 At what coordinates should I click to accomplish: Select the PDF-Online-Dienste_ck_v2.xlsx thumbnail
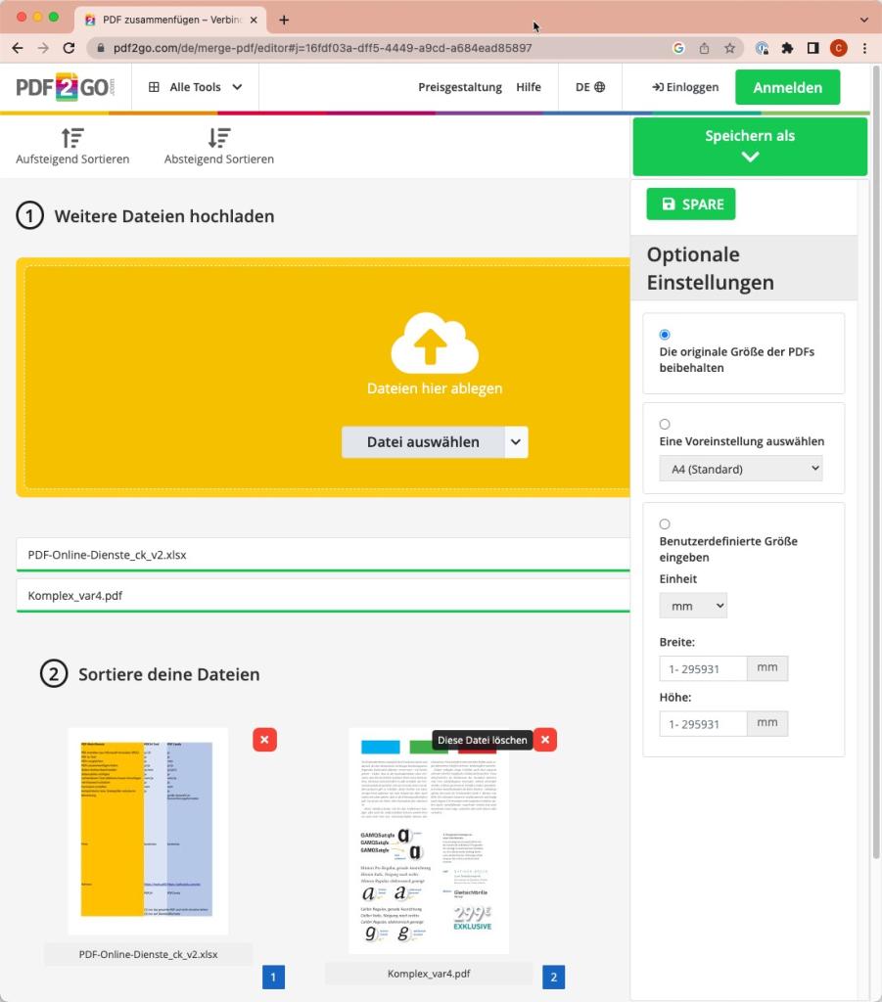pos(148,831)
